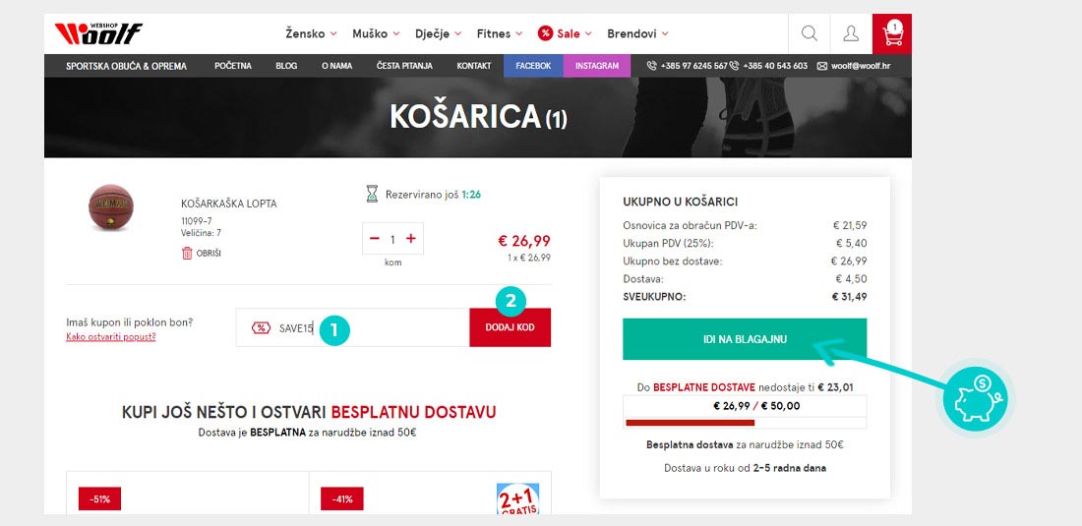This screenshot has width=1082, height=526.
Task: Increase quantity with plus button
Action: click(x=410, y=239)
